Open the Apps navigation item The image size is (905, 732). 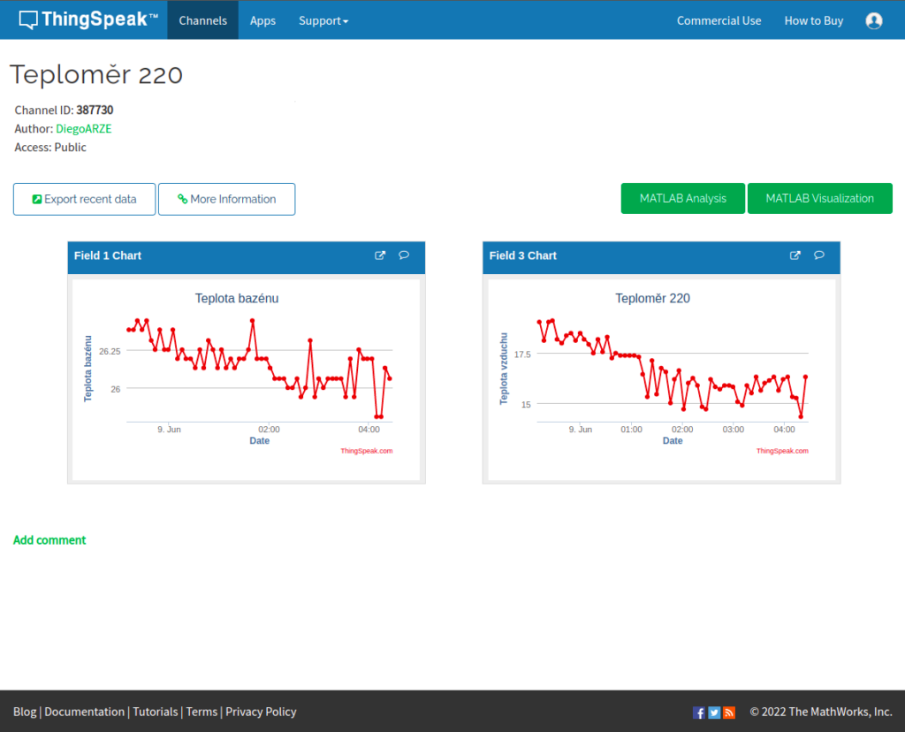pyautogui.click(x=262, y=20)
